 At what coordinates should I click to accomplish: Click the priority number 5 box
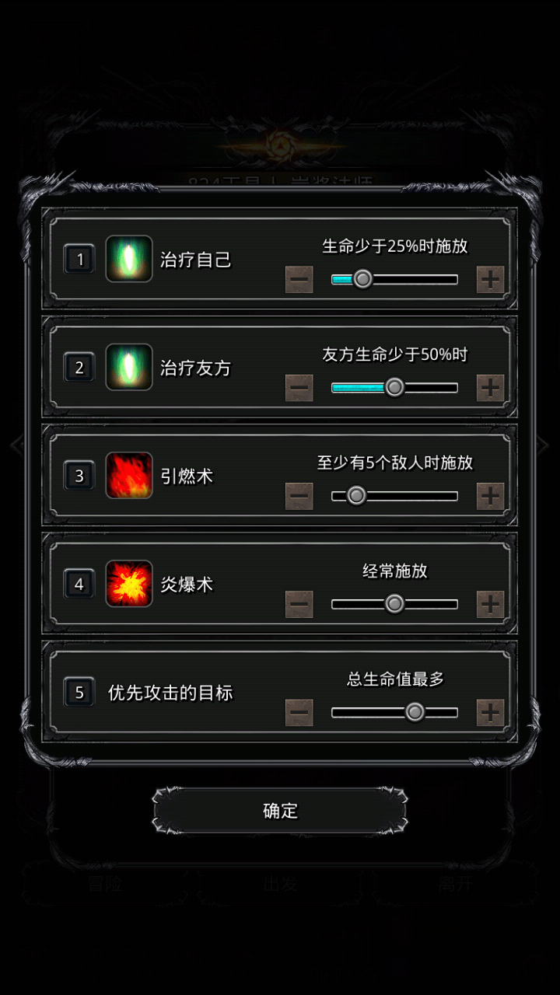79,692
